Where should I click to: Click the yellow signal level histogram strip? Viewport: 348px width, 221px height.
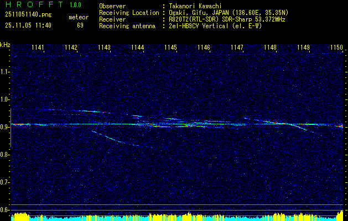point(177,217)
